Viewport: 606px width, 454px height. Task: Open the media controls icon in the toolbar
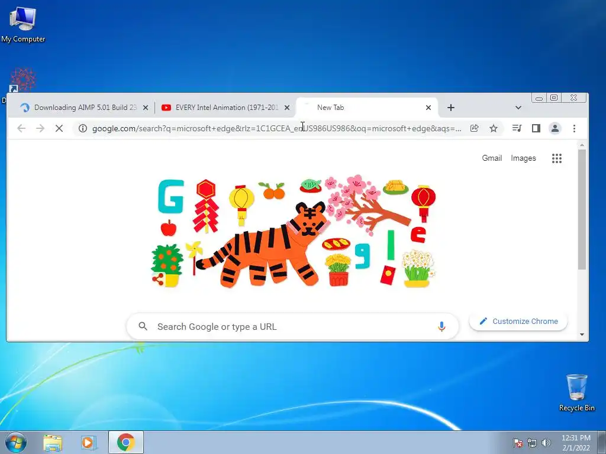coord(517,128)
